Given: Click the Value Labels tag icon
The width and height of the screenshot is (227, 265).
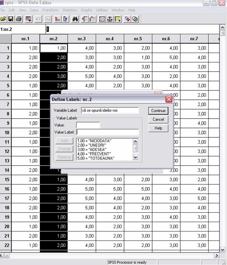Looking at the screenshot, I should coord(127,19).
